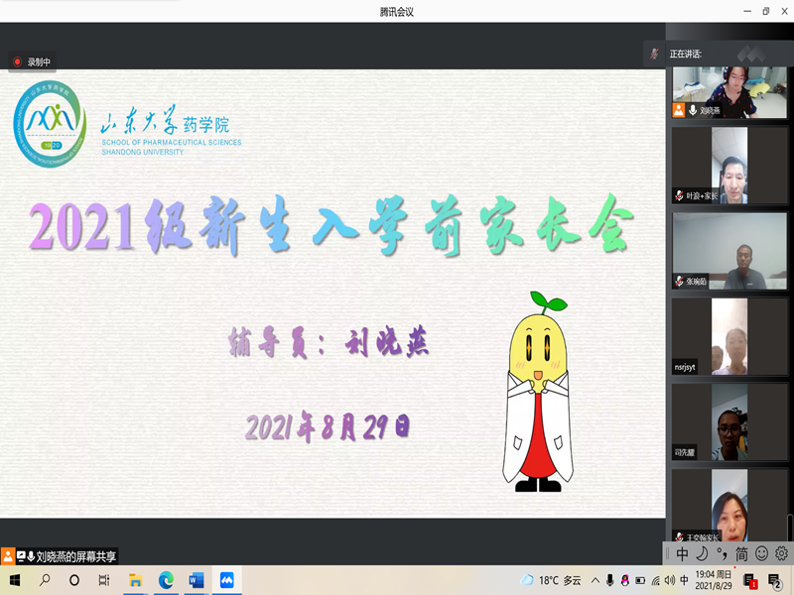The image size is (794, 595).
Task: Switch simplified/traditional with the 简 button
Action: coord(741,553)
